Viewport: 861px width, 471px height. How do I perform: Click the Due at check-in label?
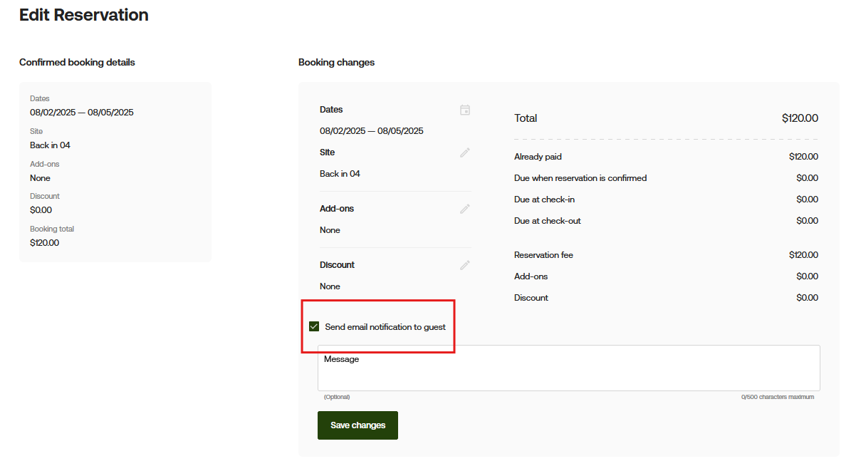pos(544,200)
